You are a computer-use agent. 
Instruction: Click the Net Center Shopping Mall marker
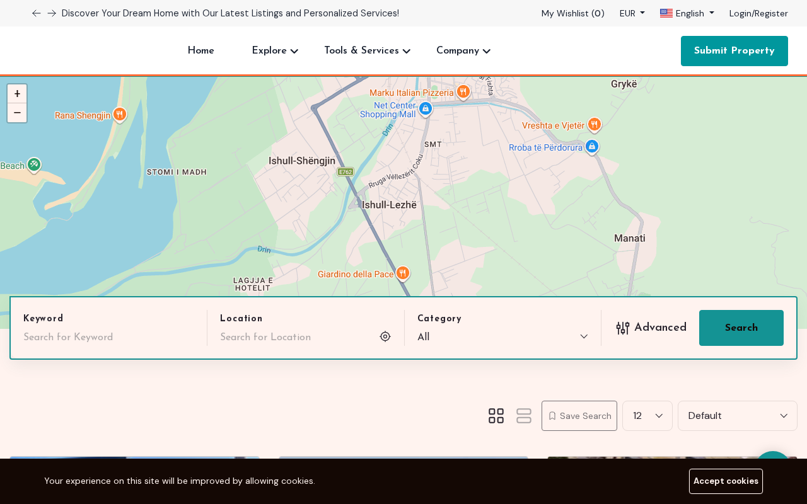424,108
